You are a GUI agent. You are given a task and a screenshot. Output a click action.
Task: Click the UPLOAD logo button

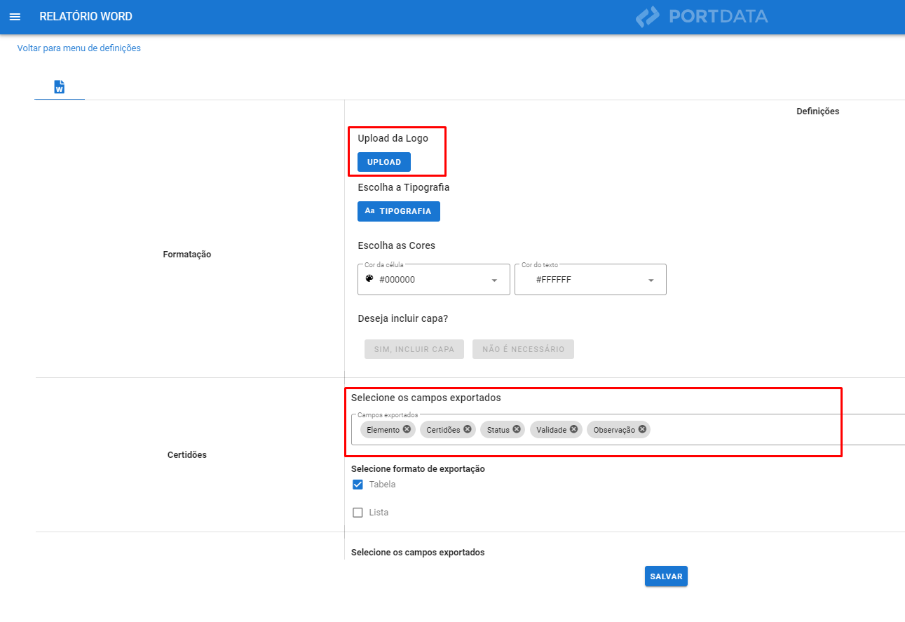[384, 162]
